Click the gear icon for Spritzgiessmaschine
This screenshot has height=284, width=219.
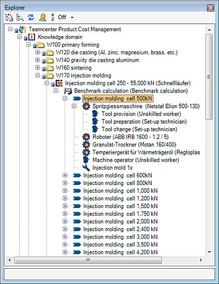pyautogui.click(x=86, y=106)
